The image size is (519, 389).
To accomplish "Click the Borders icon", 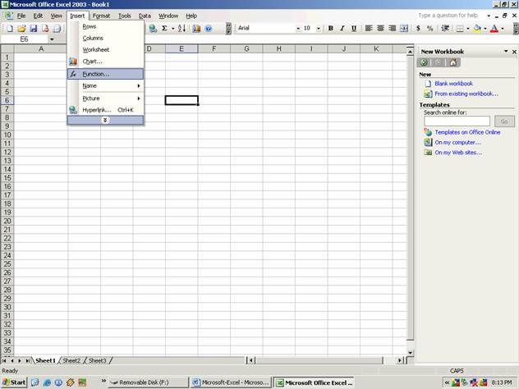I will (x=460, y=29).
